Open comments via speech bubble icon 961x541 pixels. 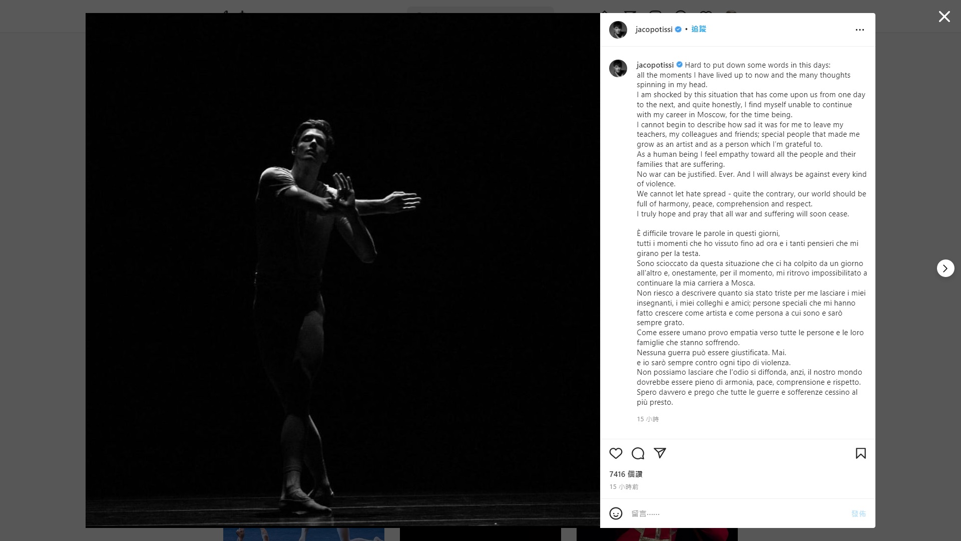pos(638,453)
